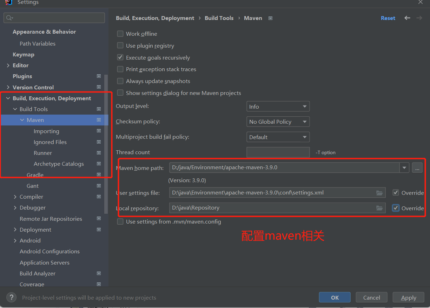Confirm with the OK button
Screen dimensions: 430x308
(335, 297)
